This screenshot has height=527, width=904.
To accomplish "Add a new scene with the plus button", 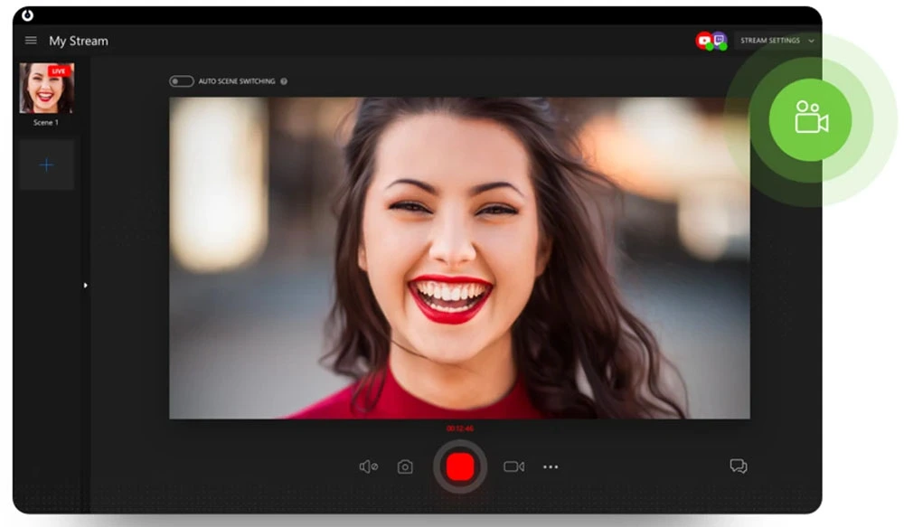I will 46,165.
